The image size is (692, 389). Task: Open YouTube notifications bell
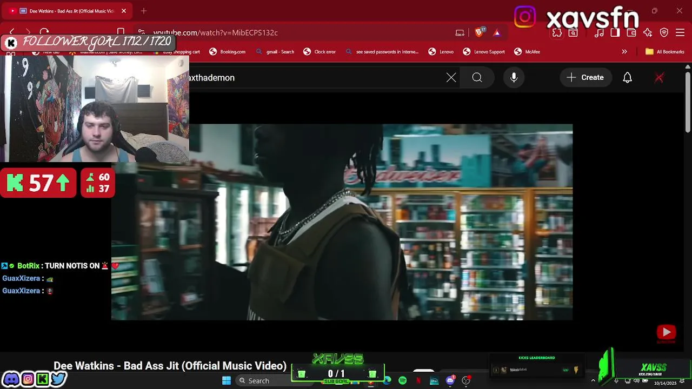tap(627, 78)
